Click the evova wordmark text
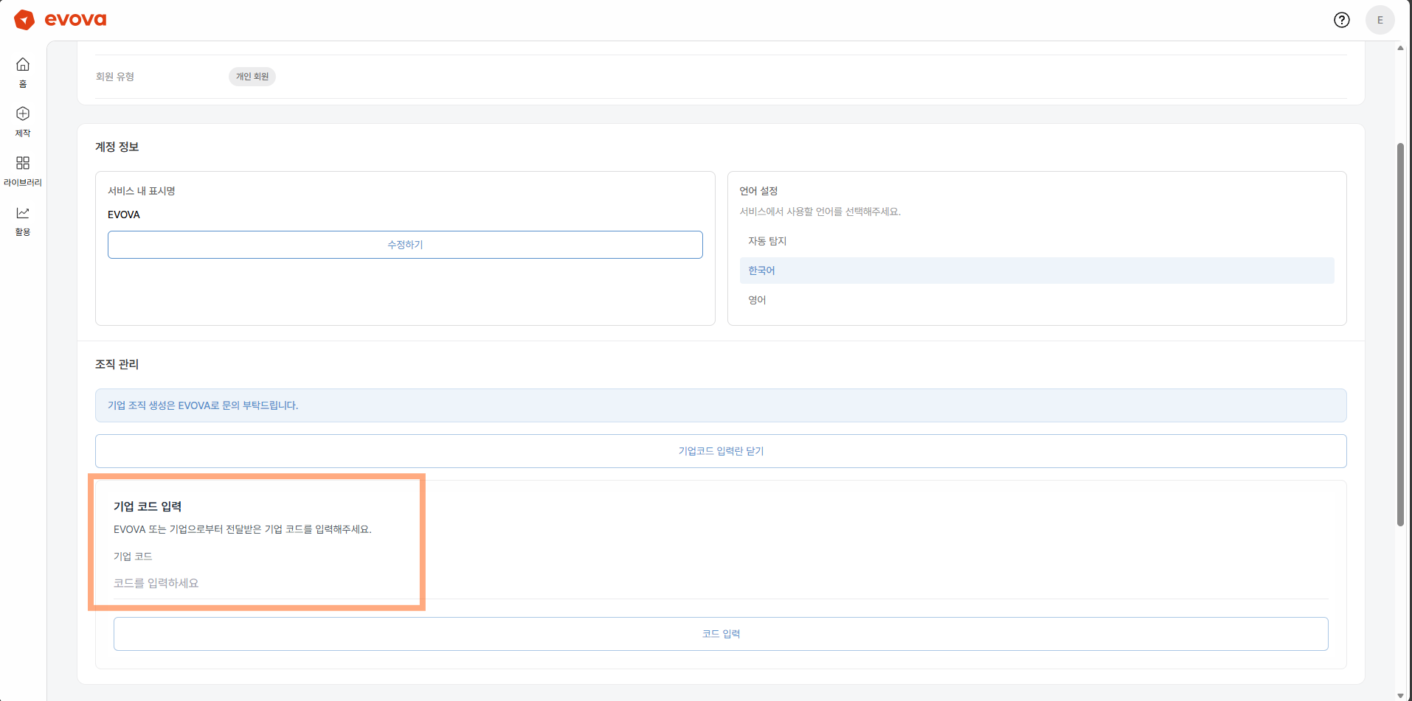 (x=75, y=20)
